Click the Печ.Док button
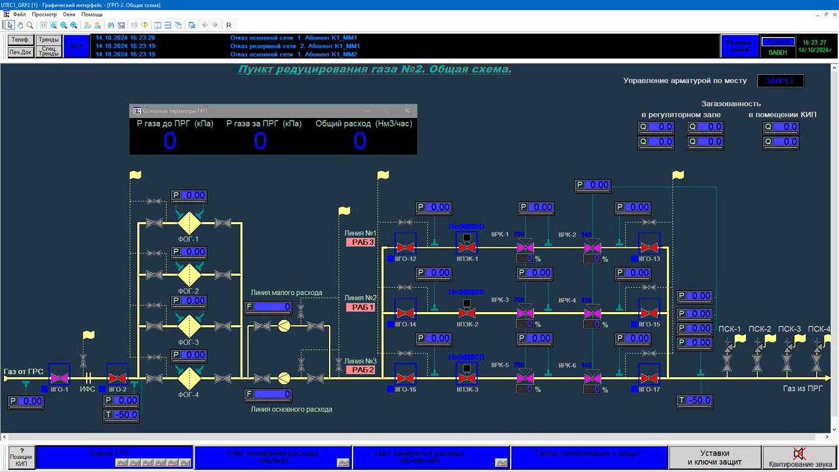This screenshot has width=839, height=472. (x=20, y=52)
